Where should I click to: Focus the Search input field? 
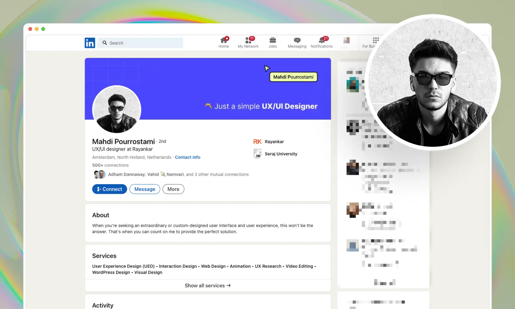click(x=140, y=43)
